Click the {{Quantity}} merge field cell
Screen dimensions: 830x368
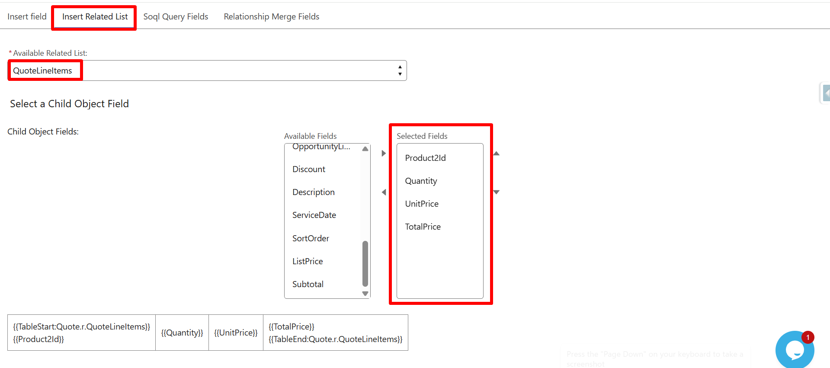(x=182, y=333)
